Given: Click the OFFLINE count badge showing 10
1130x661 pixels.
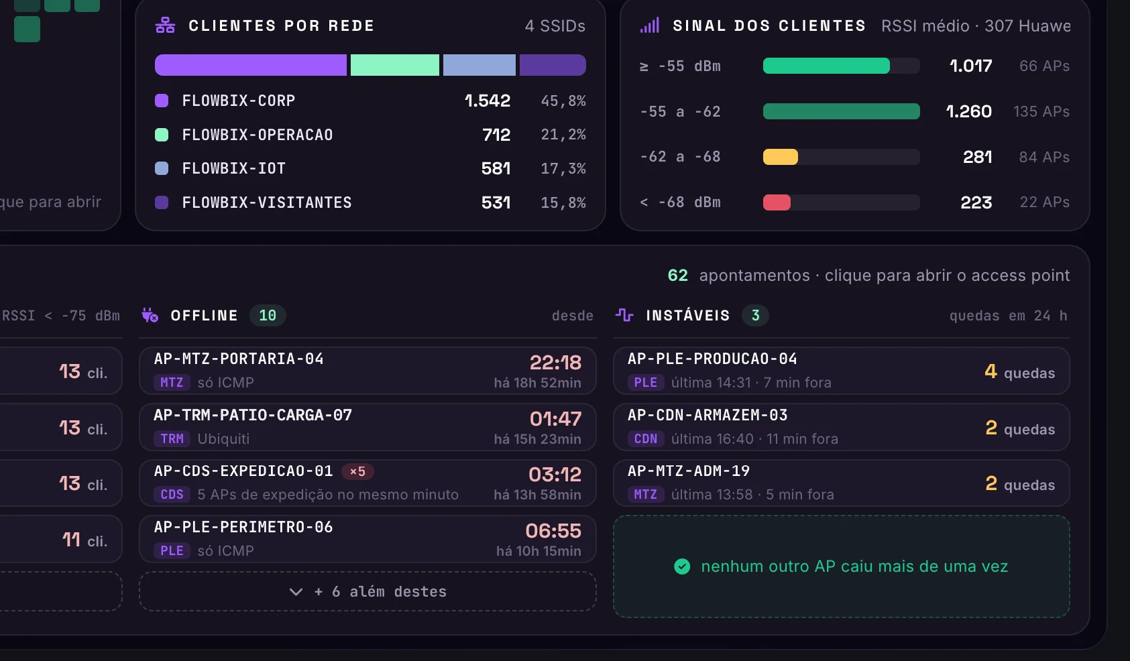Looking at the screenshot, I should (x=268, y=315).
